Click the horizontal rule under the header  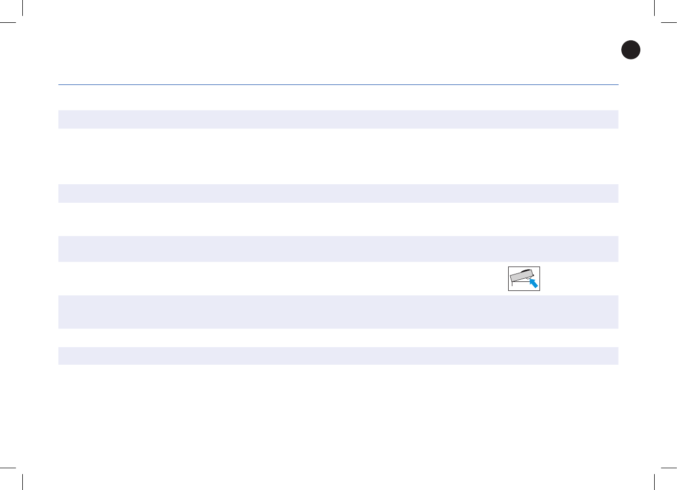pyautogui.click(x=338, y=84)
